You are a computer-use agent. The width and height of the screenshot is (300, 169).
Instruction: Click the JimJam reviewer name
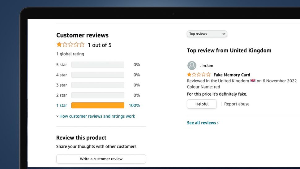click(x=206, y=66)
